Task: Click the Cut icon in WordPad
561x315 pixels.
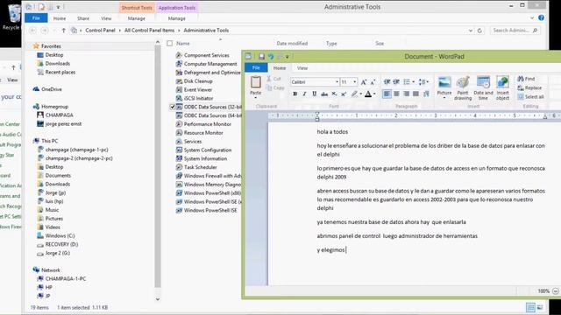Action: 269,79
